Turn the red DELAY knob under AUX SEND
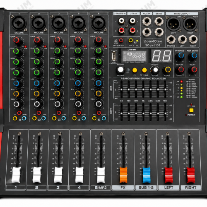Viewport: 207px width, 207px height. point(193,70)
